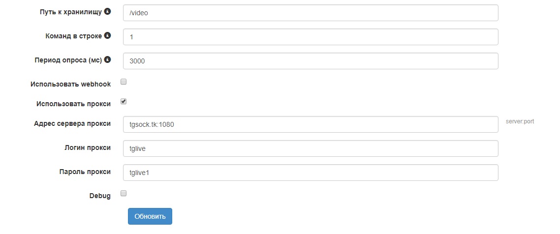Focus the proxy login field containing tglive
The width and height of the screenshot is (560, 234).
[x=311, y=148]
